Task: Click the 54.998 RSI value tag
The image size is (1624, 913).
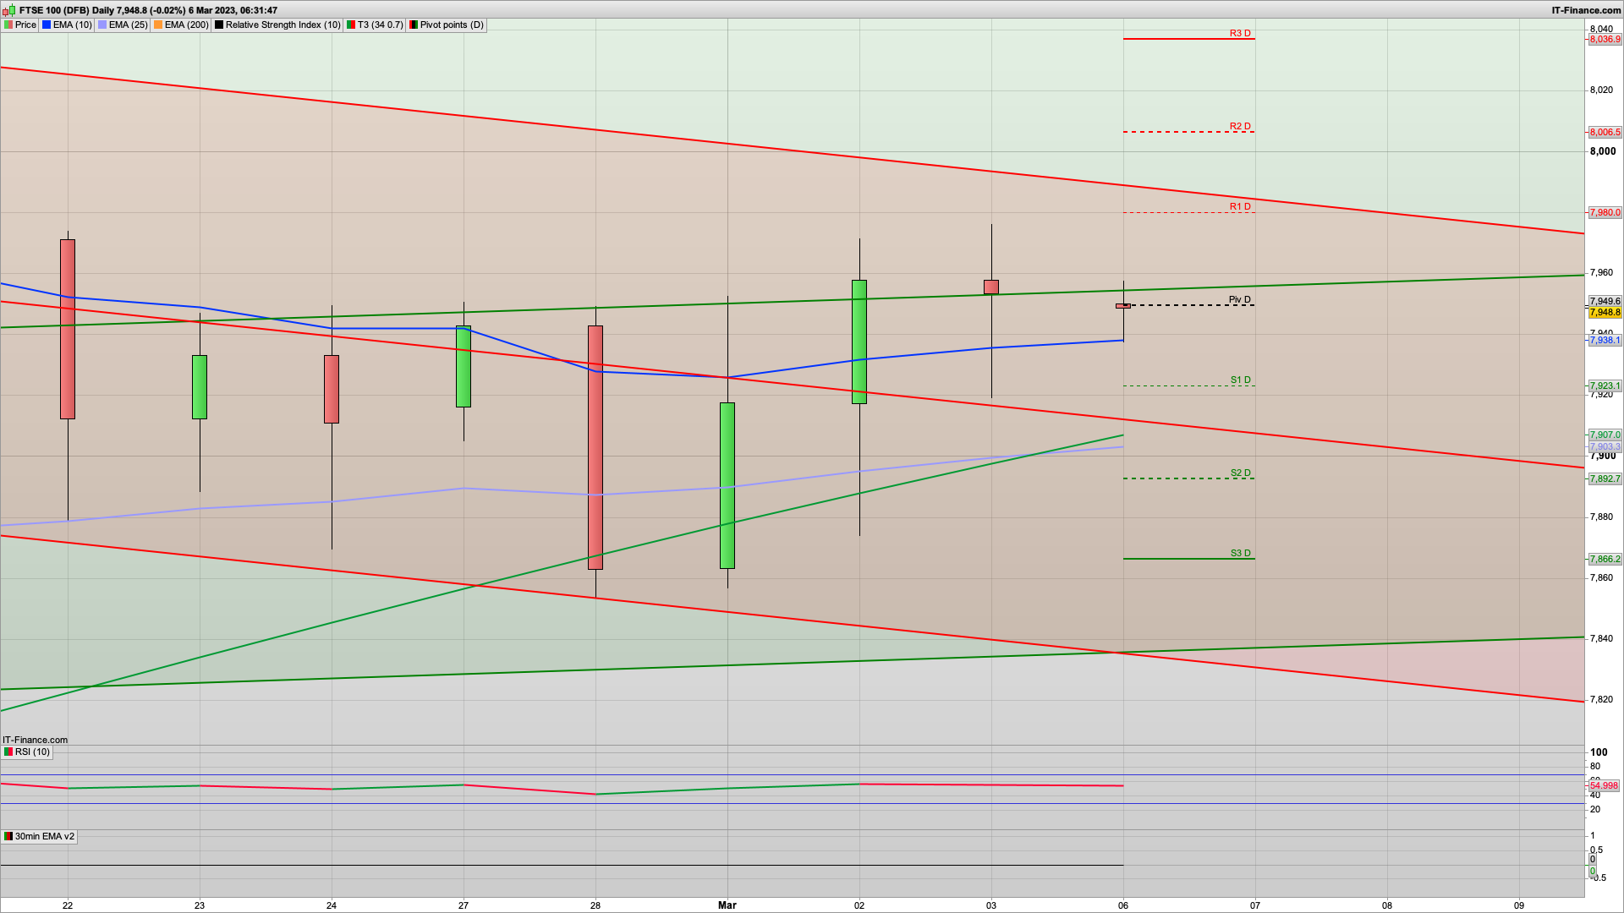Action: coord(1604,786)
